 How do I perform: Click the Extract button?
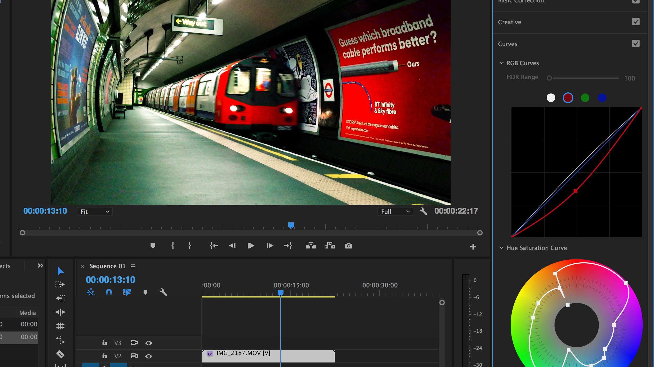330,246
